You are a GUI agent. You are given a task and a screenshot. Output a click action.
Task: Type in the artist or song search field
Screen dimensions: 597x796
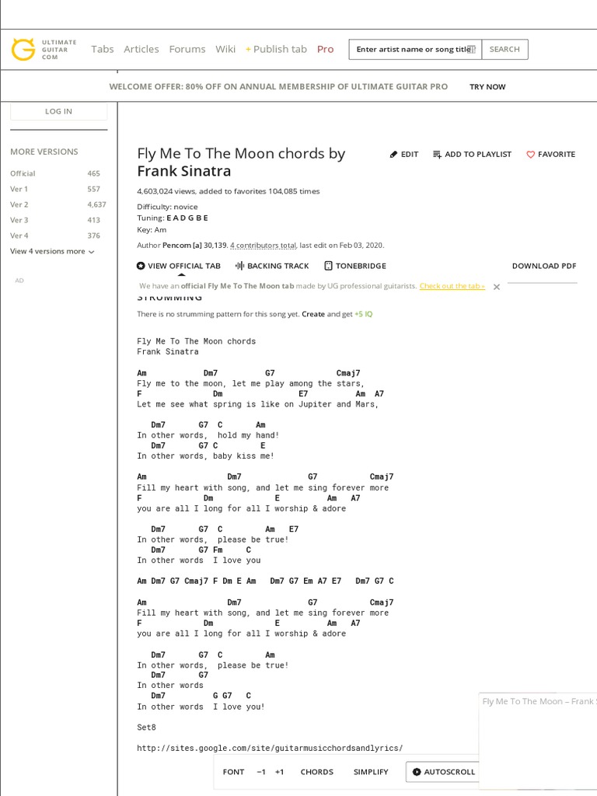pos(415,49)
